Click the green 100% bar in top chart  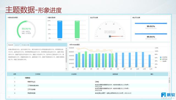pyautogui.click(x=77, y=30)
